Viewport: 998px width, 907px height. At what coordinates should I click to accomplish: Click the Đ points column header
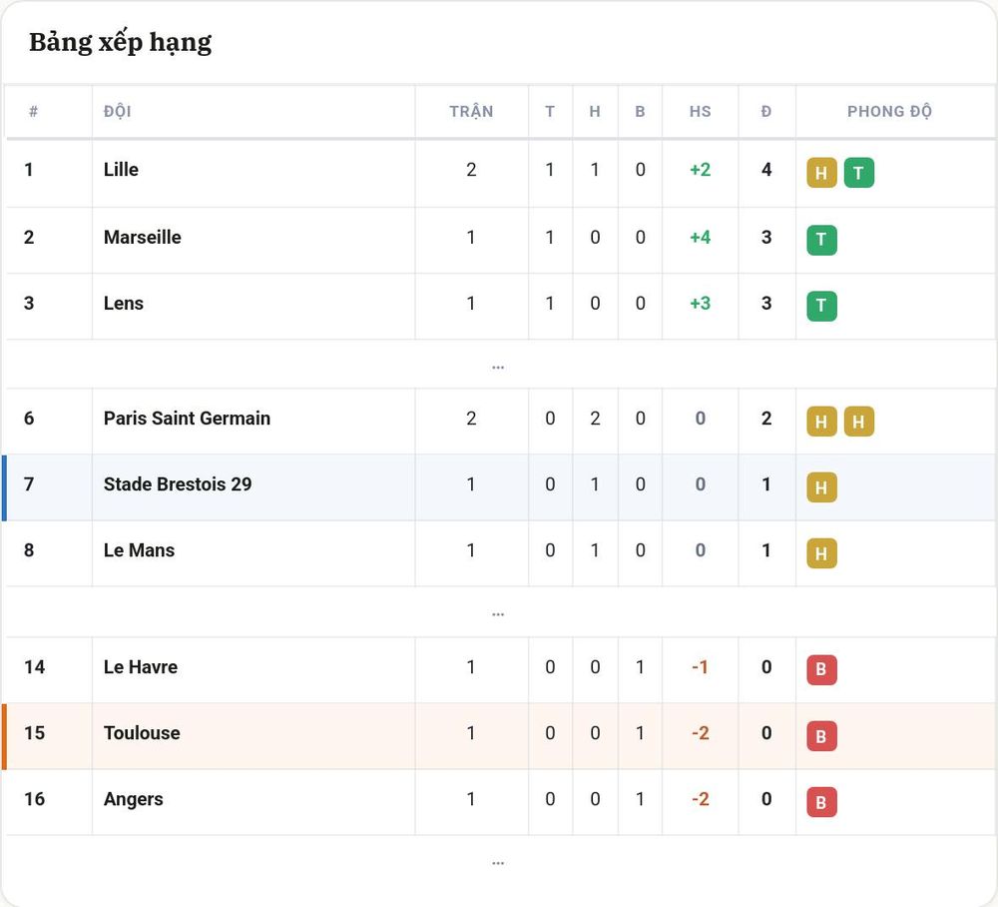766,112
